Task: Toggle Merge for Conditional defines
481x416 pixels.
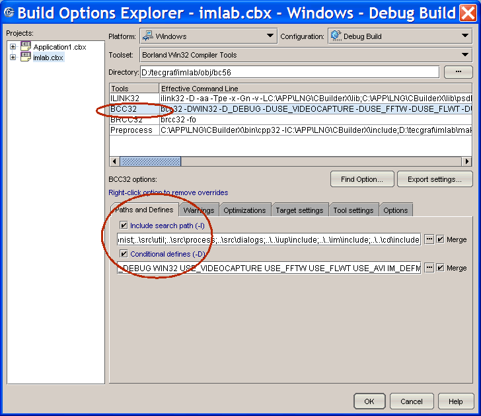Action: (x=441, y=268)
